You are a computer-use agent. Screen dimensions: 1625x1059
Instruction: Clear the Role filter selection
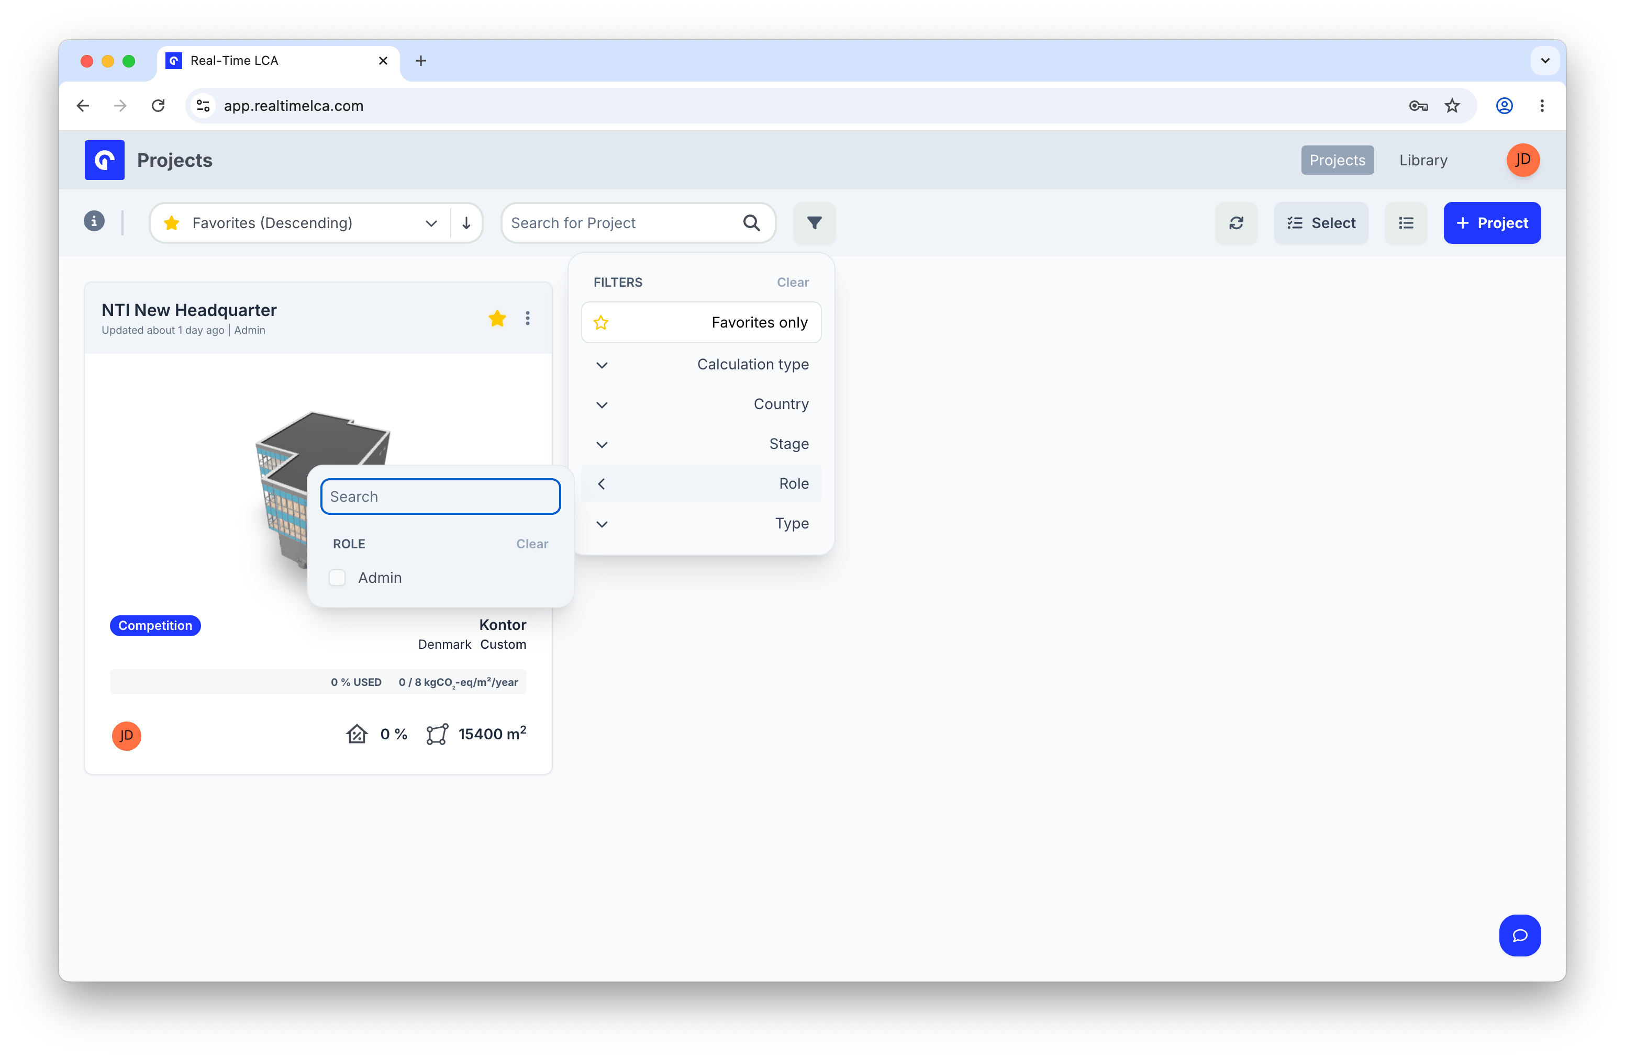[x=532, y=544]
